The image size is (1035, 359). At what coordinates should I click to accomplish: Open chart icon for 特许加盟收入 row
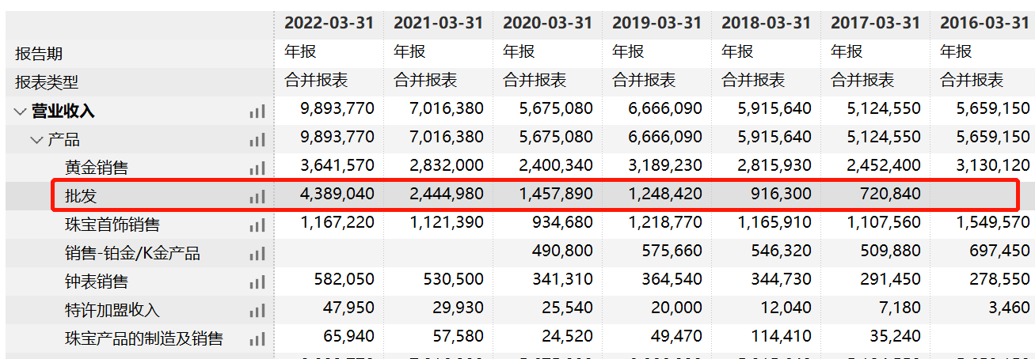click(257, 311)
